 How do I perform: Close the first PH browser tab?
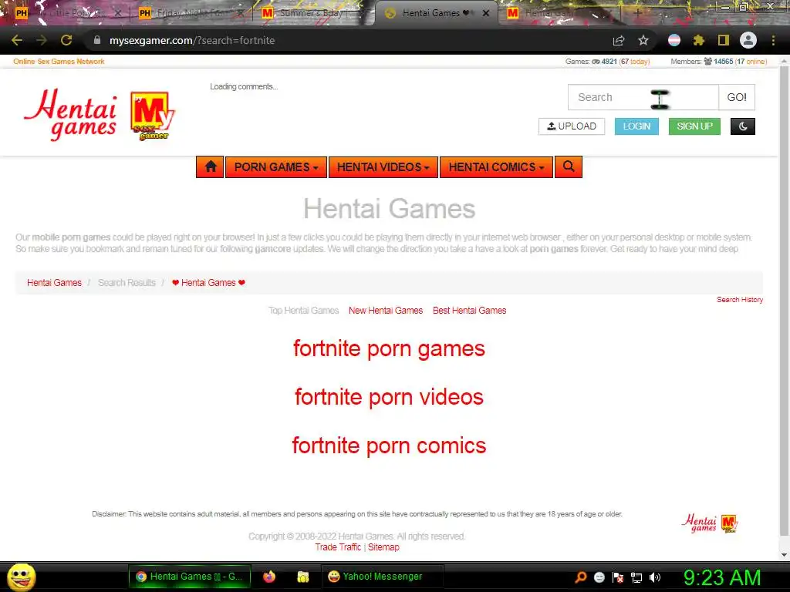pyautogui.click(x=117, y=13)
